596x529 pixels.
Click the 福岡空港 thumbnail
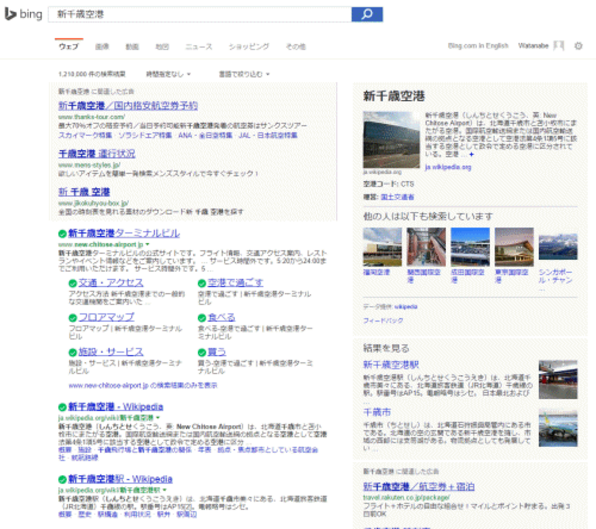click(382, 247)
